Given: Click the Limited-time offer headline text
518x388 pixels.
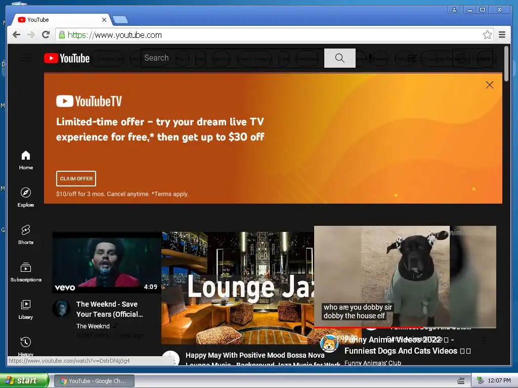Looking at the screenshot, I should [x=160, y=129].
